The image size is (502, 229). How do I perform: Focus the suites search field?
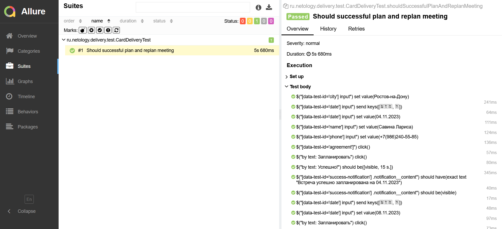[x=193, y=7]
